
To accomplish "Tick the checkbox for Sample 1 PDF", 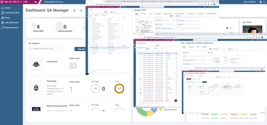I will click(x=91, y=46).
